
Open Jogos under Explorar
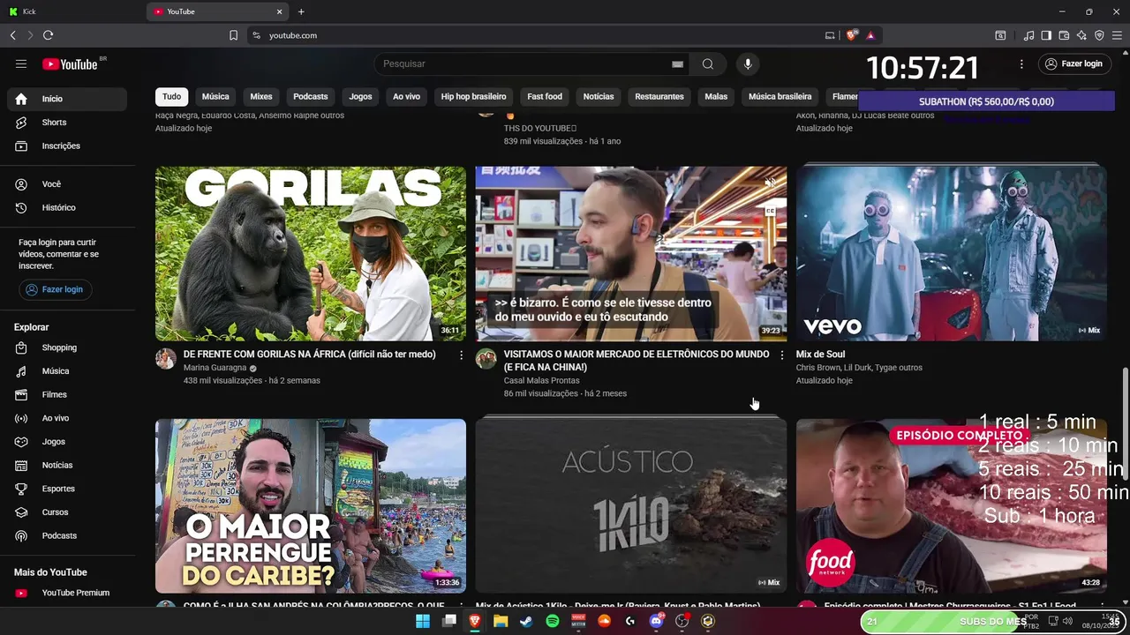click(67, 442)
